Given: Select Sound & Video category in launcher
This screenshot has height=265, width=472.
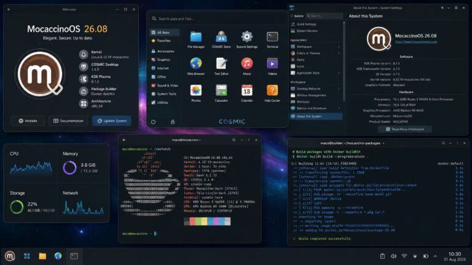Looking at the screenshot, I should 165,86.
